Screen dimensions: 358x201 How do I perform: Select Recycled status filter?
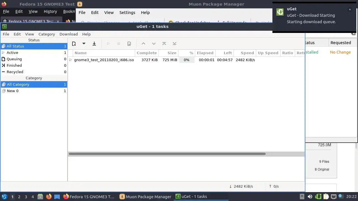[34, 72]
